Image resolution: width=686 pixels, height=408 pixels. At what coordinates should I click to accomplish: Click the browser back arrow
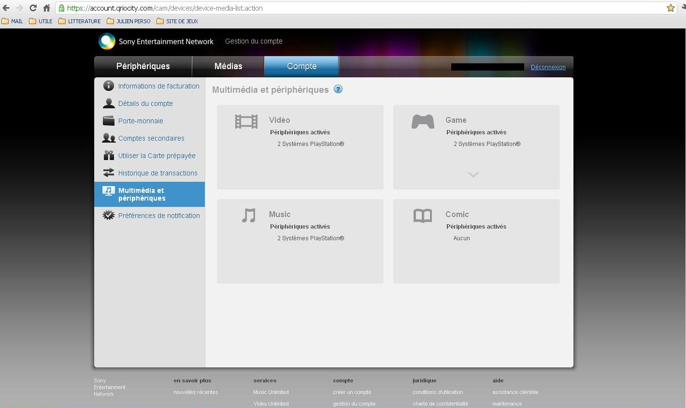(6, 8)
